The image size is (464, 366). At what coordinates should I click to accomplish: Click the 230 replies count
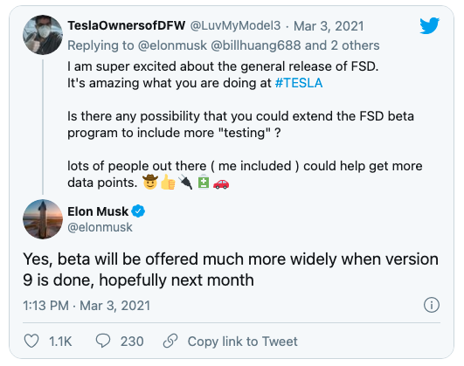coord(132,342)
